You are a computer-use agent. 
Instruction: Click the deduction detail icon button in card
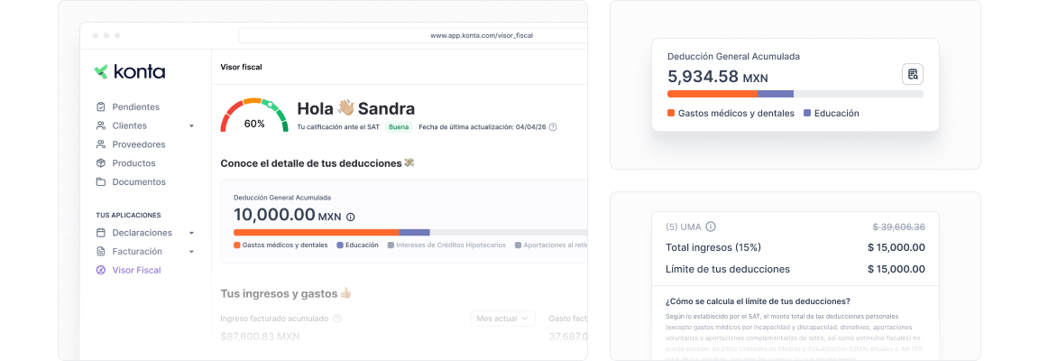(913, 74)
